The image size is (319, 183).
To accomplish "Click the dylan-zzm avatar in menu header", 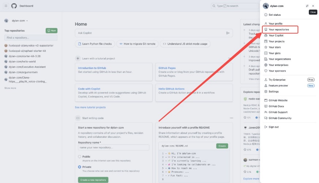I will tap(266, 6).
